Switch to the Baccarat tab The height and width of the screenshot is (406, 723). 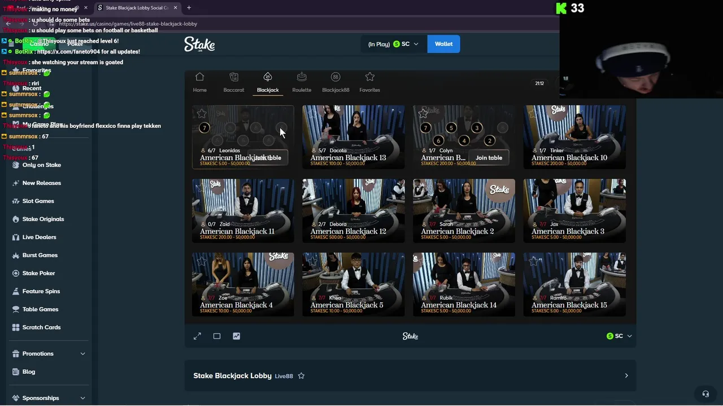(x=234, y=82)
